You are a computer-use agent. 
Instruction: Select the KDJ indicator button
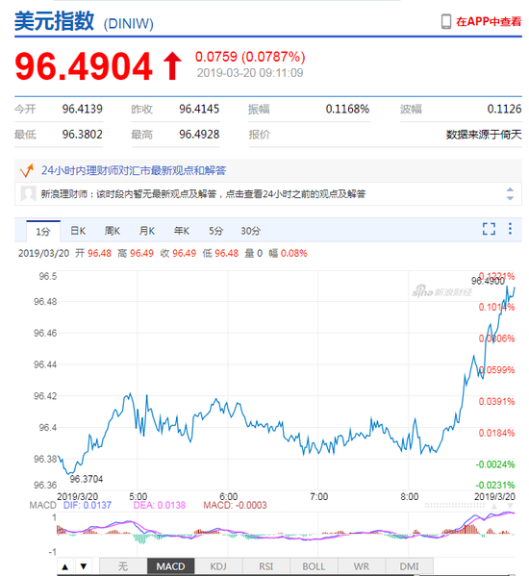[218, 566]
